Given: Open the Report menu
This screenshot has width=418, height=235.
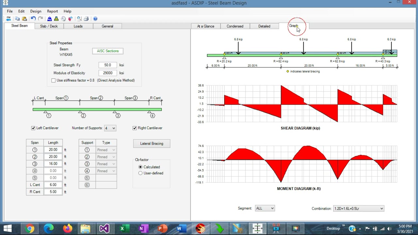Looking at the screenshot, I should tap(52, 11).
